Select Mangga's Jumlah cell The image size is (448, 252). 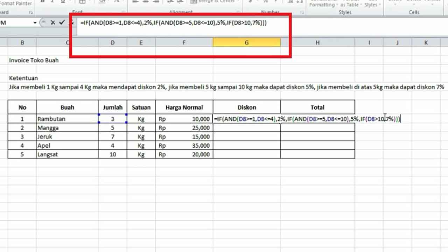click(x=113, y=128)
